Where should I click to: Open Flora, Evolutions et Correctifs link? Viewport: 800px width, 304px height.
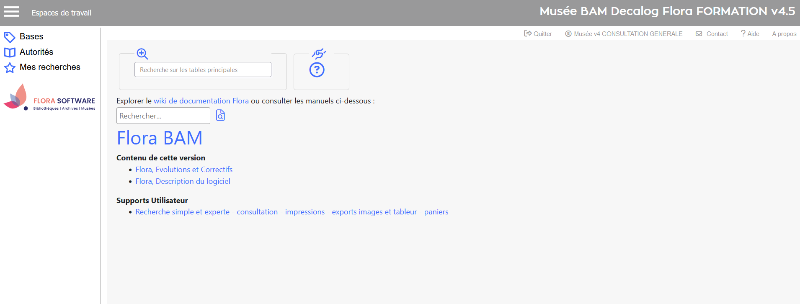pyautogui.click(x=184, y=170)
